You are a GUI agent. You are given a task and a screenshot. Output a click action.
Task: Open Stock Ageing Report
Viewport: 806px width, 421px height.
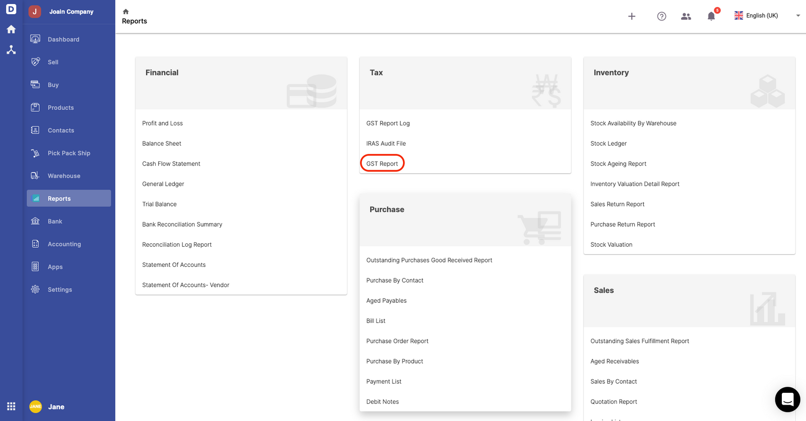618,164
